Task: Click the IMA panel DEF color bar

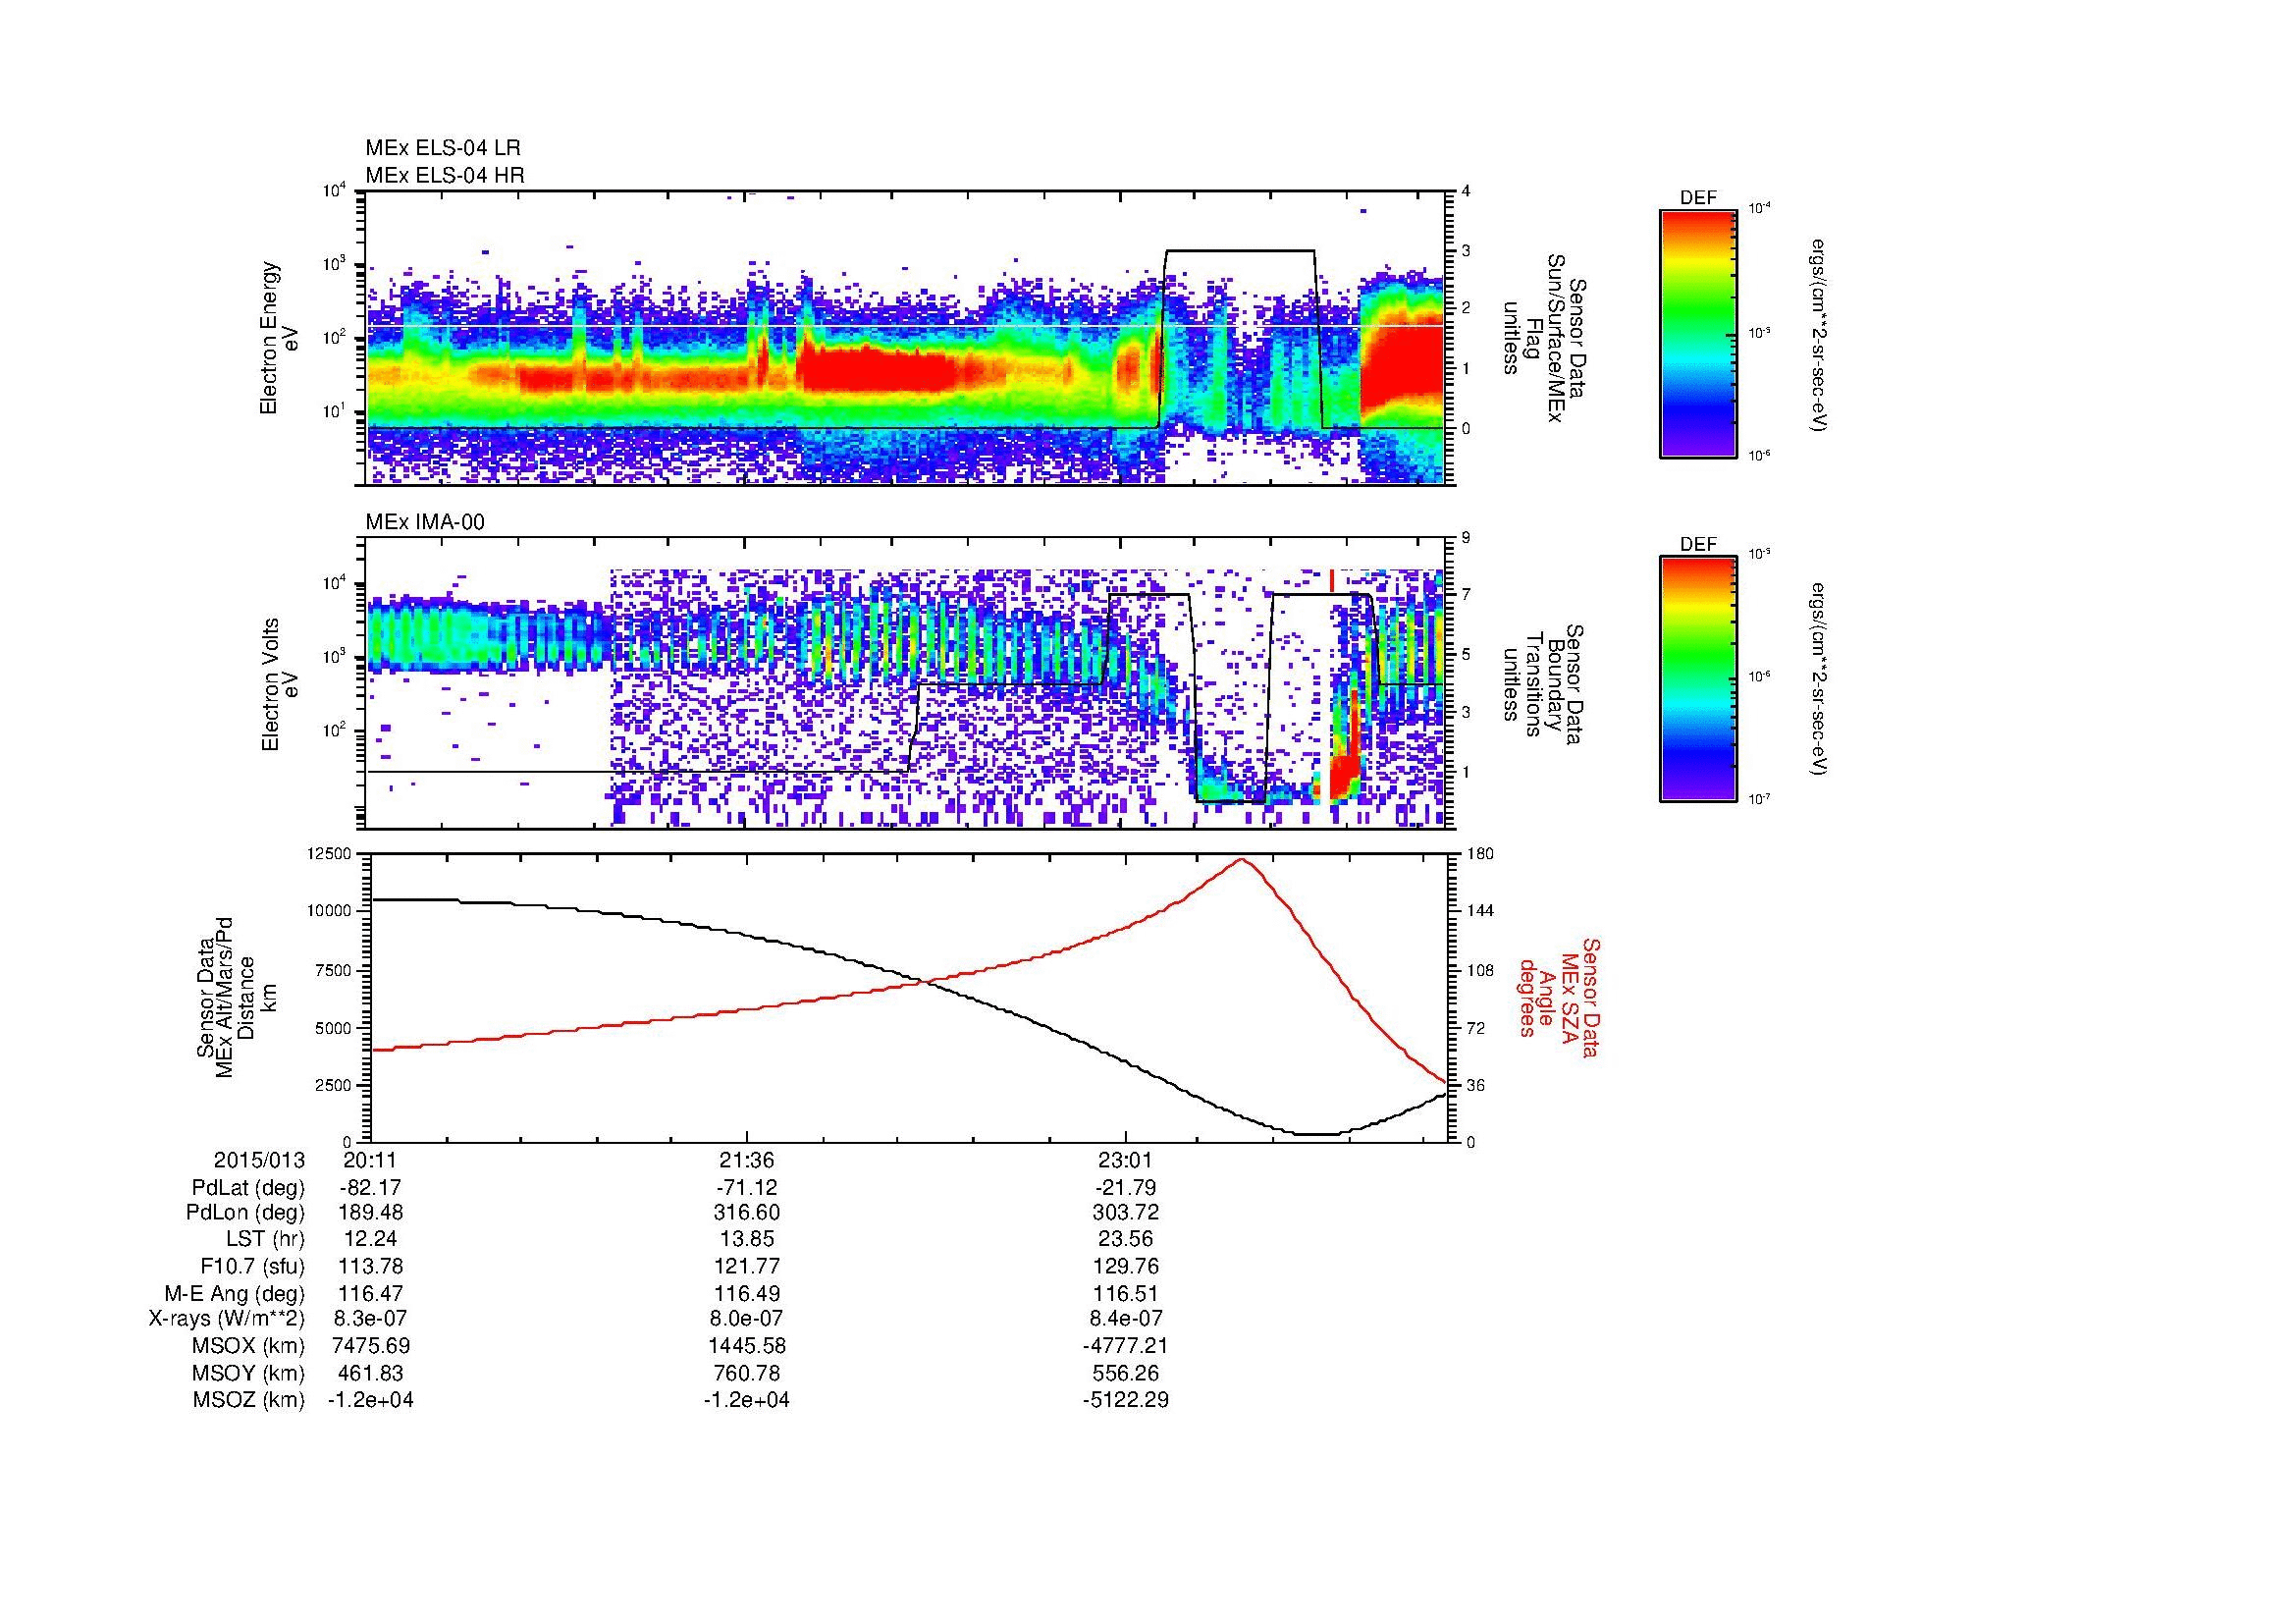Action: click(x=1698, y=679)
